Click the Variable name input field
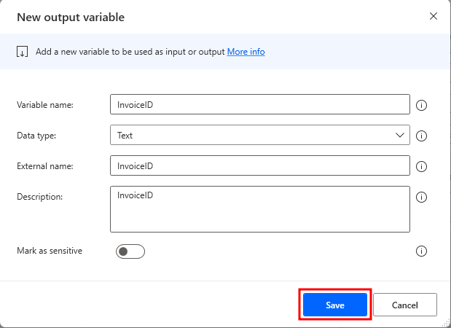The width and height of the screenshot is (451, 328). pos(259,104)
